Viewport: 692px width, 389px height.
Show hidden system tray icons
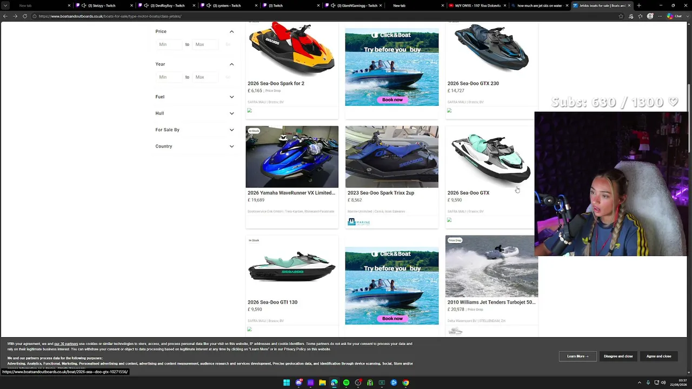(640, 383)
